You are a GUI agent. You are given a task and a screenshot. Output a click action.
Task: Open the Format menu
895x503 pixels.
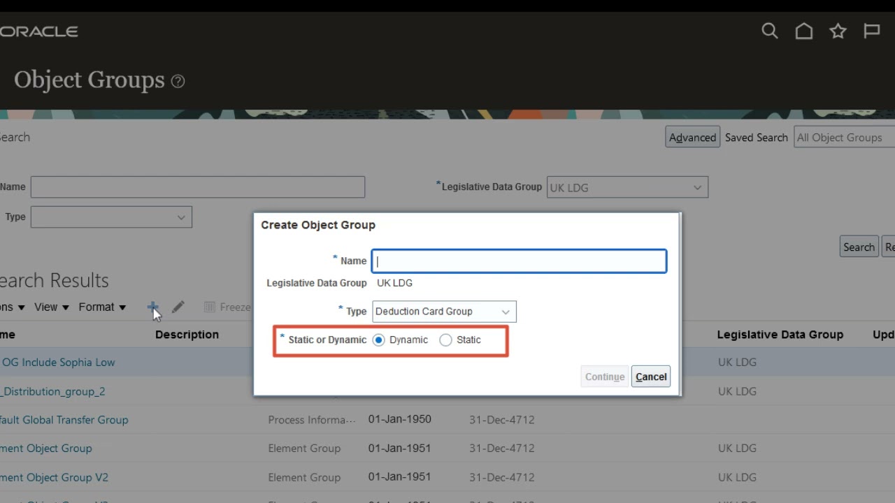click(x=102, y=307)
